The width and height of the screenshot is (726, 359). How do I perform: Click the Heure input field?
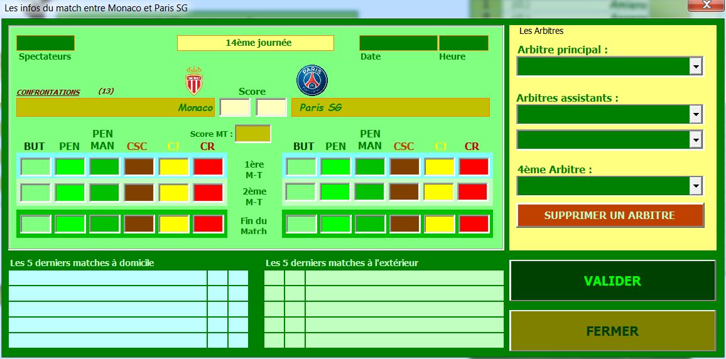[463, 43]
